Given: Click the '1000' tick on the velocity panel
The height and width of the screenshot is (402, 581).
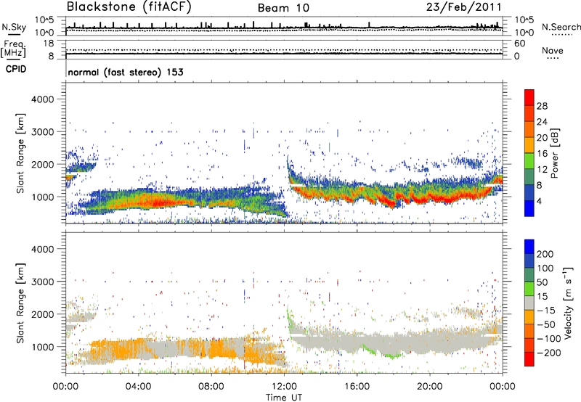Looking at the screenshot, I should point(42,346).
